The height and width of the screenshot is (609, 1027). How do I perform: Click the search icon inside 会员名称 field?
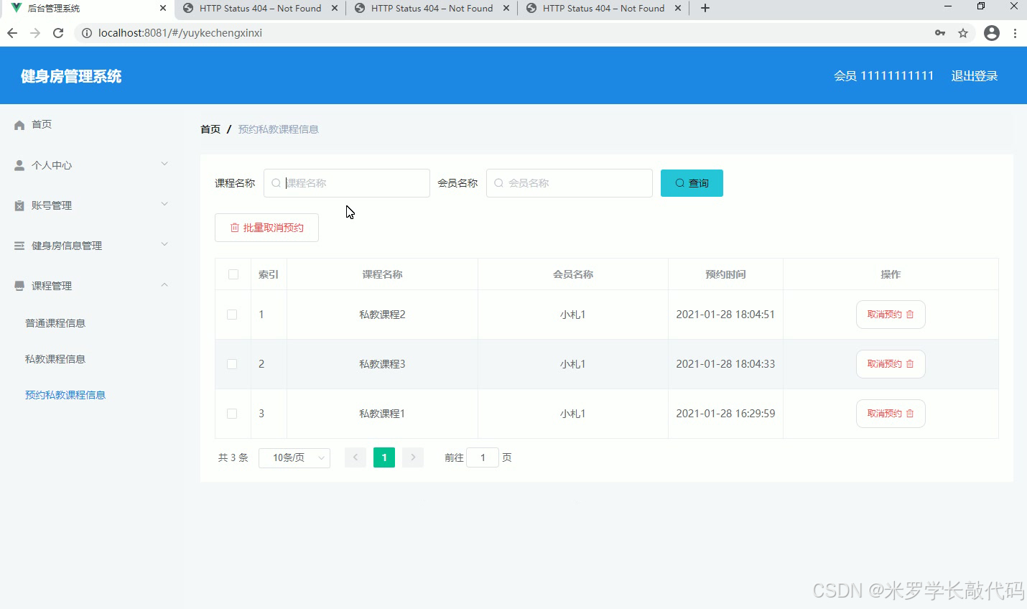(498, 183)
